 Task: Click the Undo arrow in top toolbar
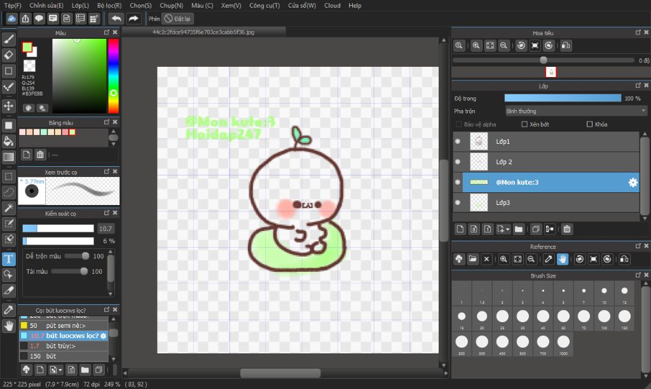(x=116, y=19)
